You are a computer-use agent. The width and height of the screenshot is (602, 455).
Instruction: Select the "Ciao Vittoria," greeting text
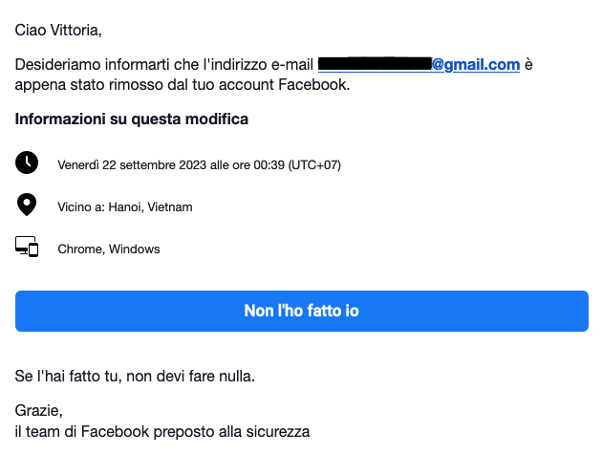[x=58, y=30]
